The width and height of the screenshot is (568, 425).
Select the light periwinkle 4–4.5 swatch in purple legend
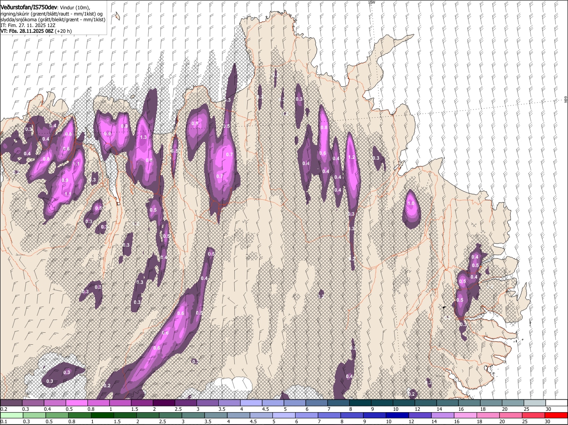[x=252, y=403]
